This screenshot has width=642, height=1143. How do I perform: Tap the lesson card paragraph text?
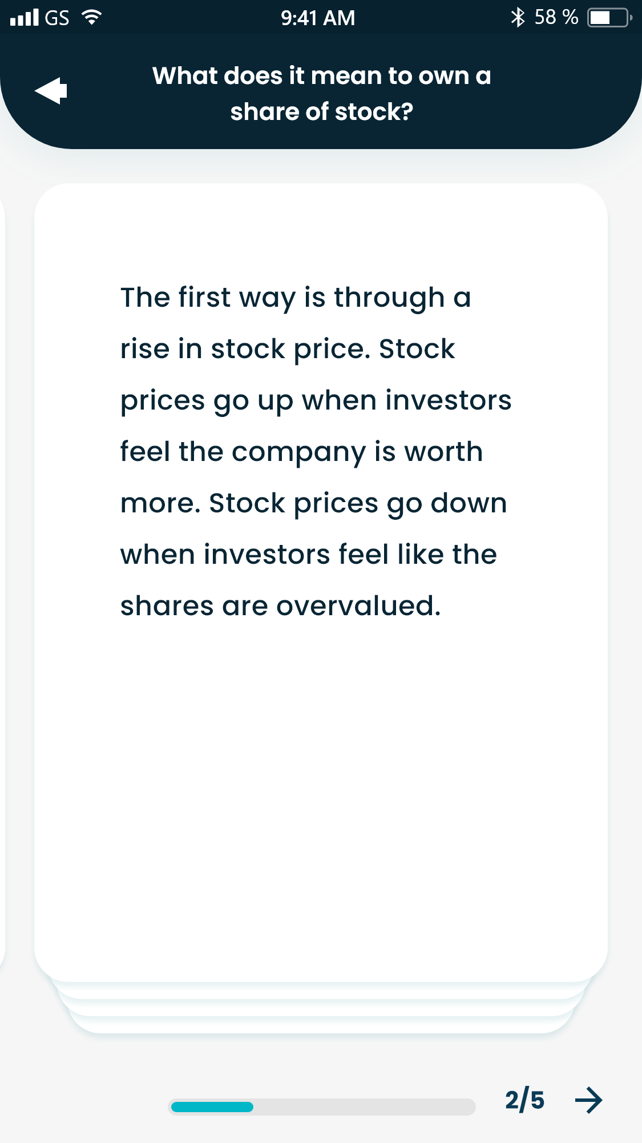[316, 451]
